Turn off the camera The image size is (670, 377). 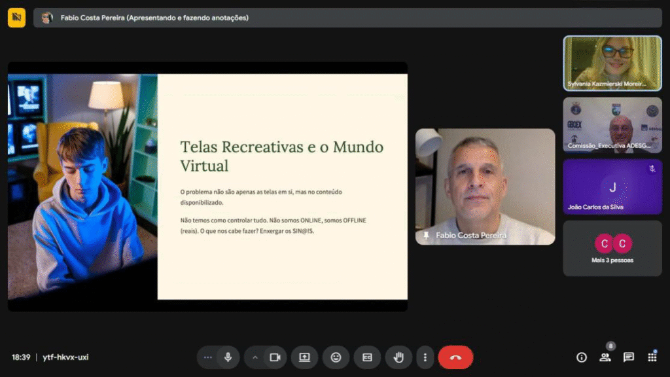(x=275, y=357)
